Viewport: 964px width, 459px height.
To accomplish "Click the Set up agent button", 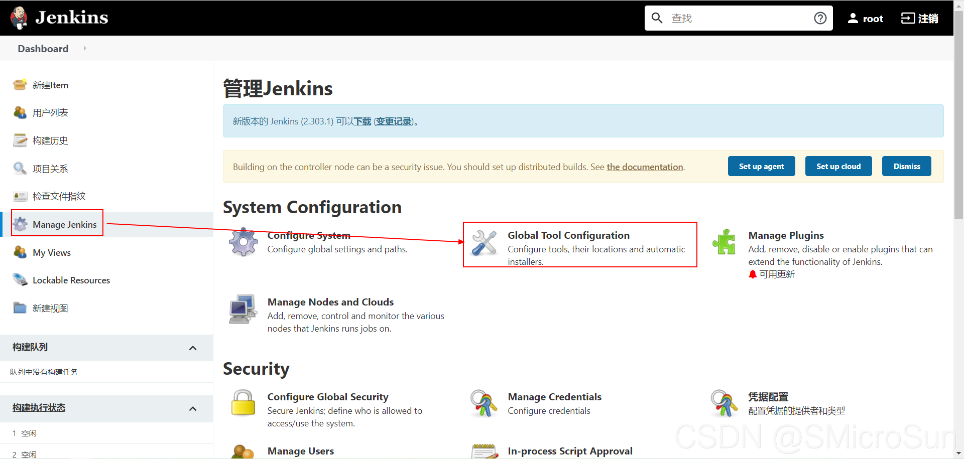I will coord(761,166).
